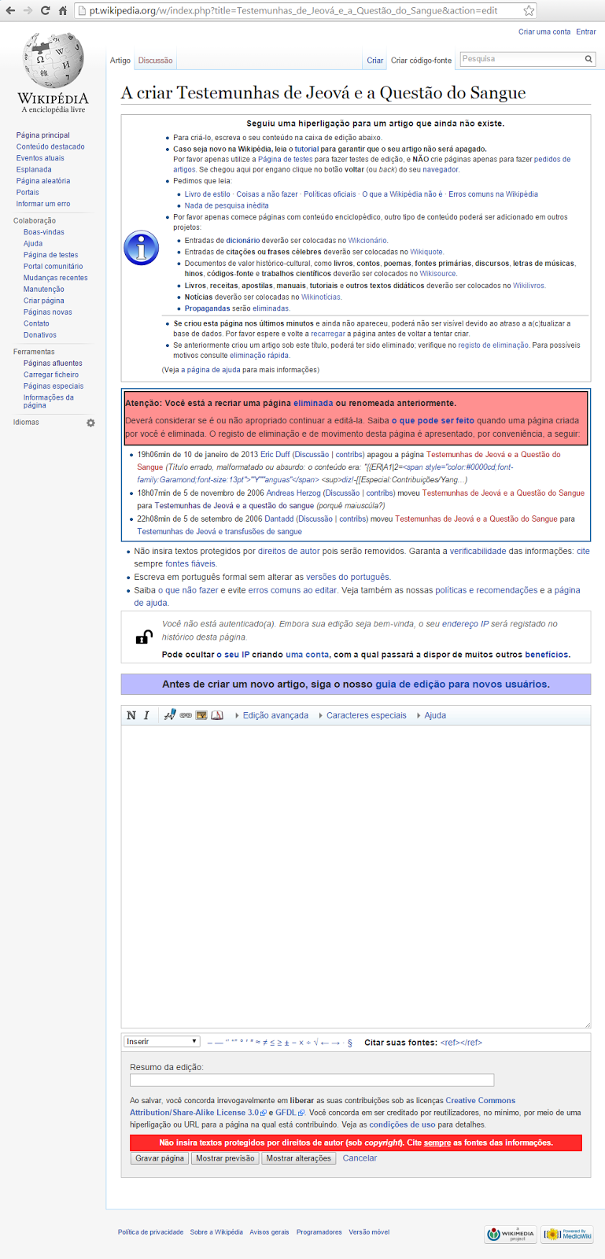Open the condições de uso link

coord(402,1124)
